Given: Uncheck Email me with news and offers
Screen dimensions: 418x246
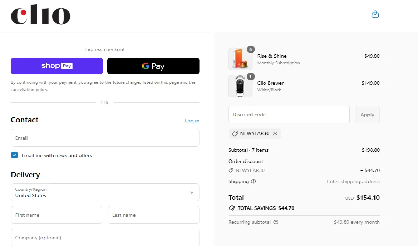Looking at the screenshot, I should pos(15,155).
